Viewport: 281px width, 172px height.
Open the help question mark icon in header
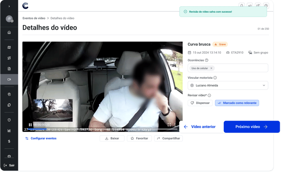tap(266, 6)
